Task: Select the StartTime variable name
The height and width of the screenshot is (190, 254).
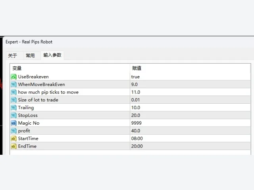Action: tap(28, 139)
